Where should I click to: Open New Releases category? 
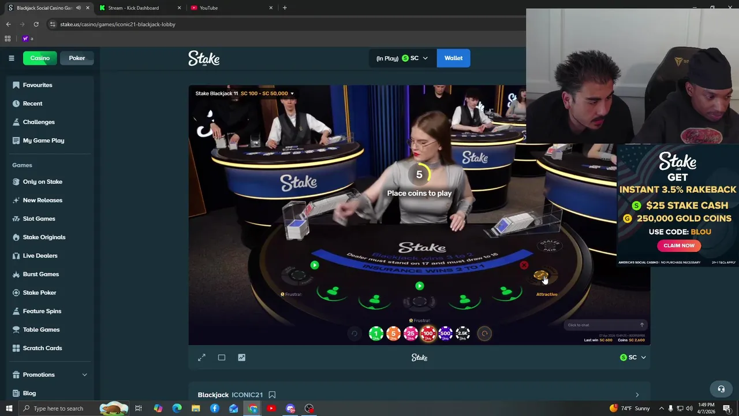[x=42, y=200]
